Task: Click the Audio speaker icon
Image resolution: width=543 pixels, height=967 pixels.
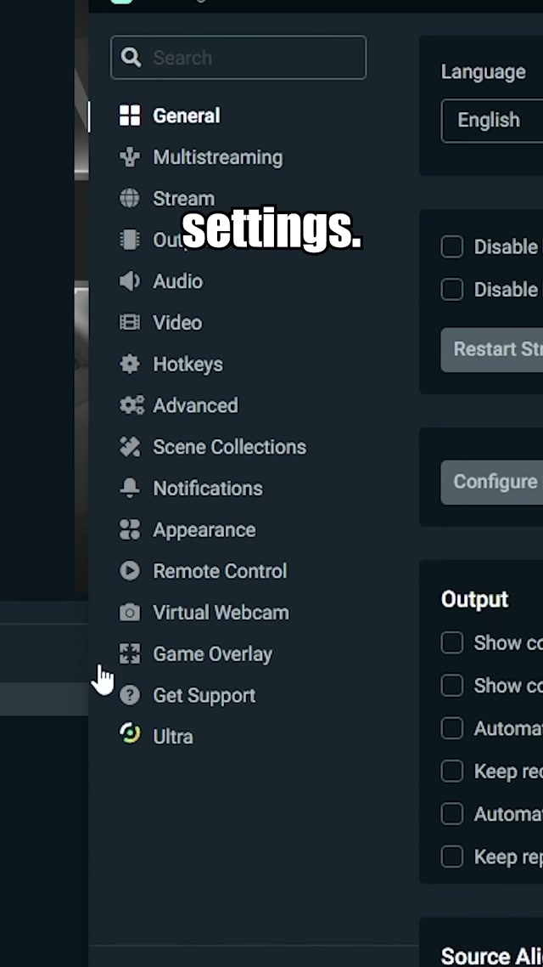Action: pyautogui.click(x=130, y=281)
